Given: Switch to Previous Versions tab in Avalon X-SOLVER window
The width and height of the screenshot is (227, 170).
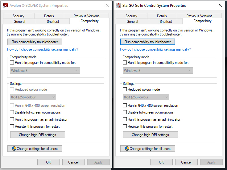Looking at the screenshot, I should click(86, 16).
